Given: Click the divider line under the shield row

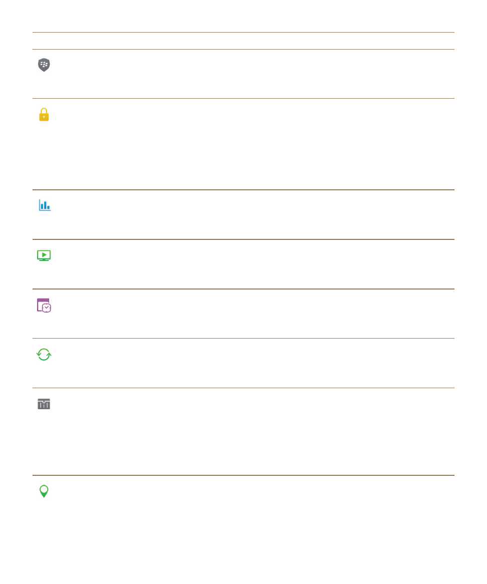Looking at the screenshot, I should pyautogui.click(x=243, y=98).
